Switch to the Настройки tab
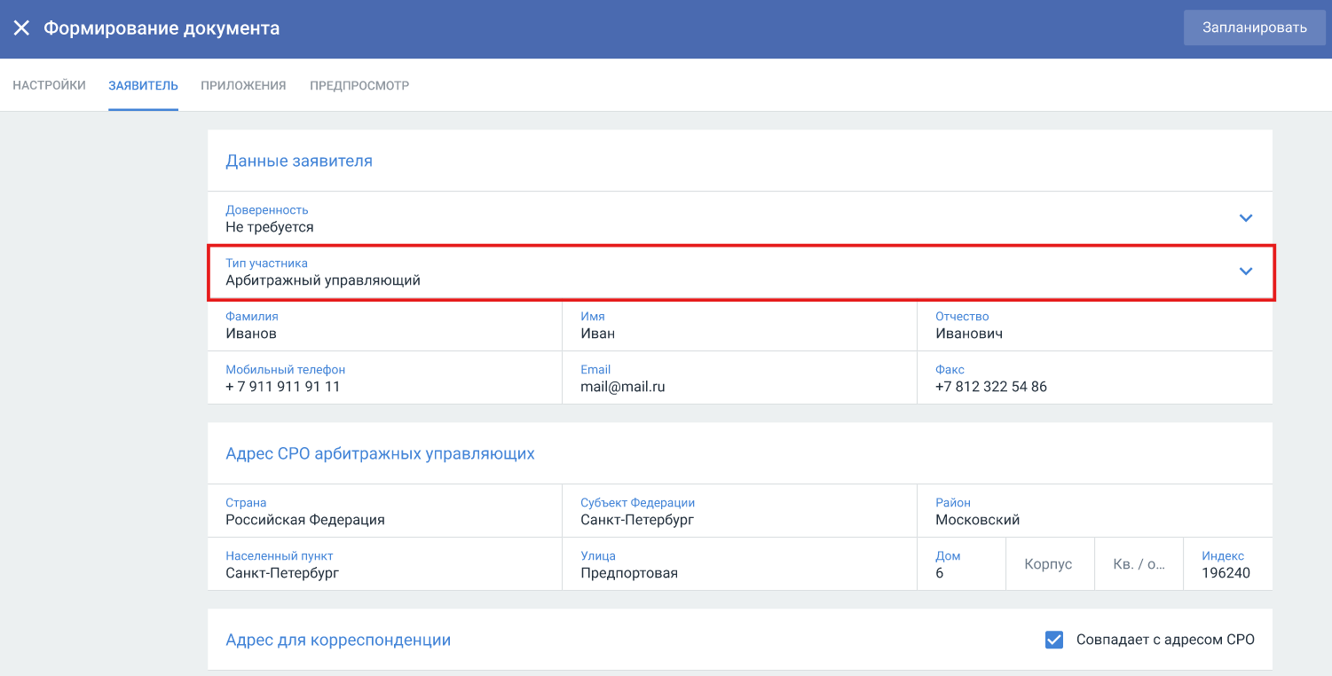 coord(49,86)
